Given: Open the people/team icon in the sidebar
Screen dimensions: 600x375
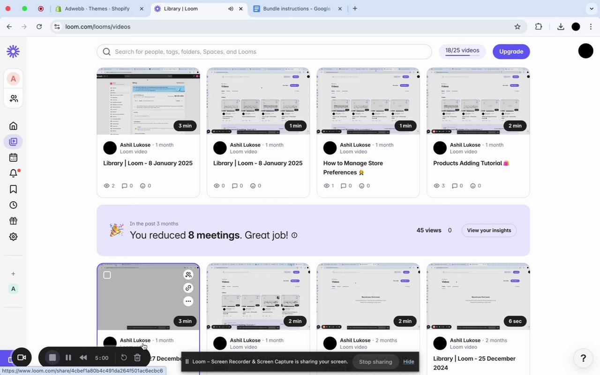Looking at the screenshot, I should [x=14, y=98].
